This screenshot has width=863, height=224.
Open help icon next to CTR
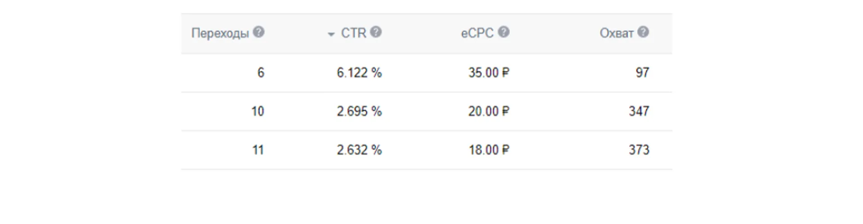coord(376,32)
